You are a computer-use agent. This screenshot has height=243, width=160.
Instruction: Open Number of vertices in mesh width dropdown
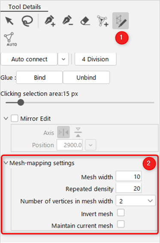click(136, 200)
